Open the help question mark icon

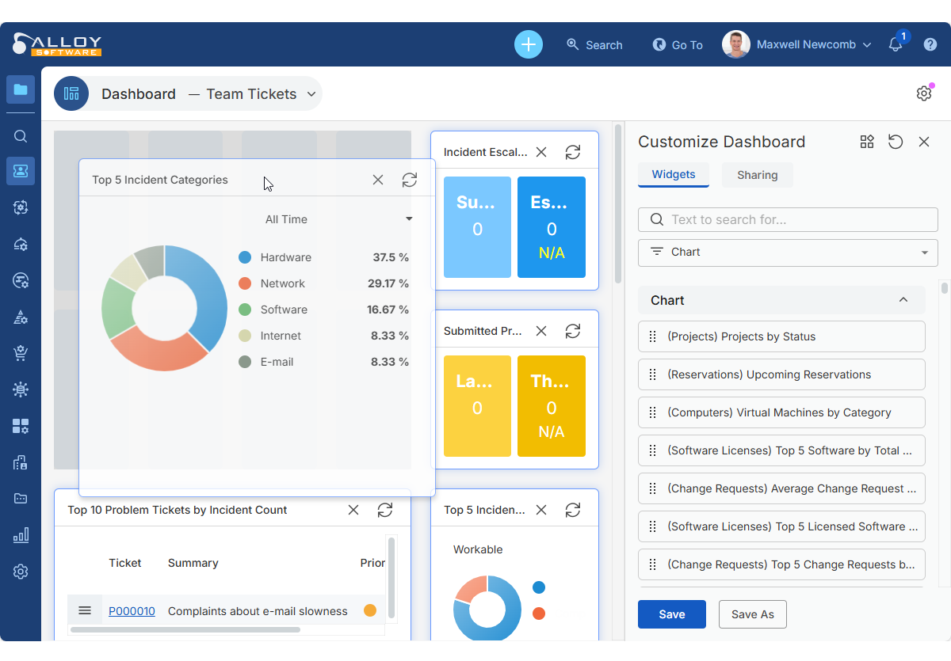point(930,45)
